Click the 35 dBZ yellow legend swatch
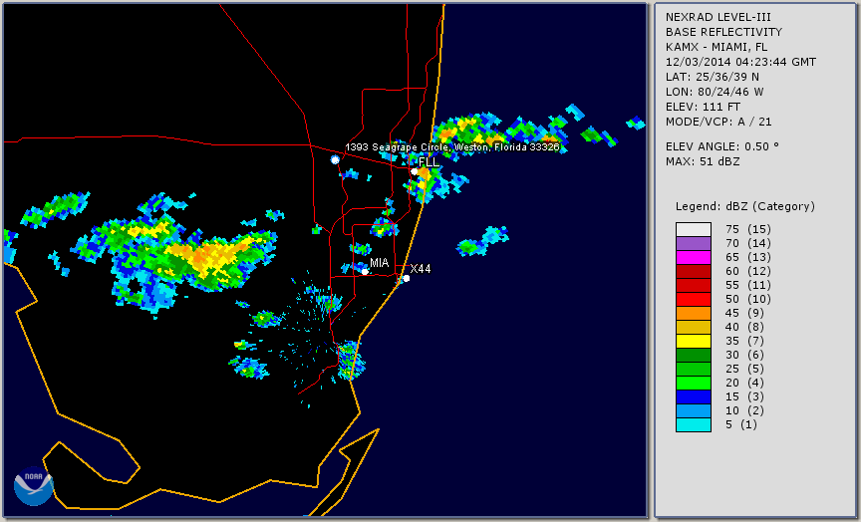This screenshot has width=861, height=522. pyautogui.click(x=694, y=341)
